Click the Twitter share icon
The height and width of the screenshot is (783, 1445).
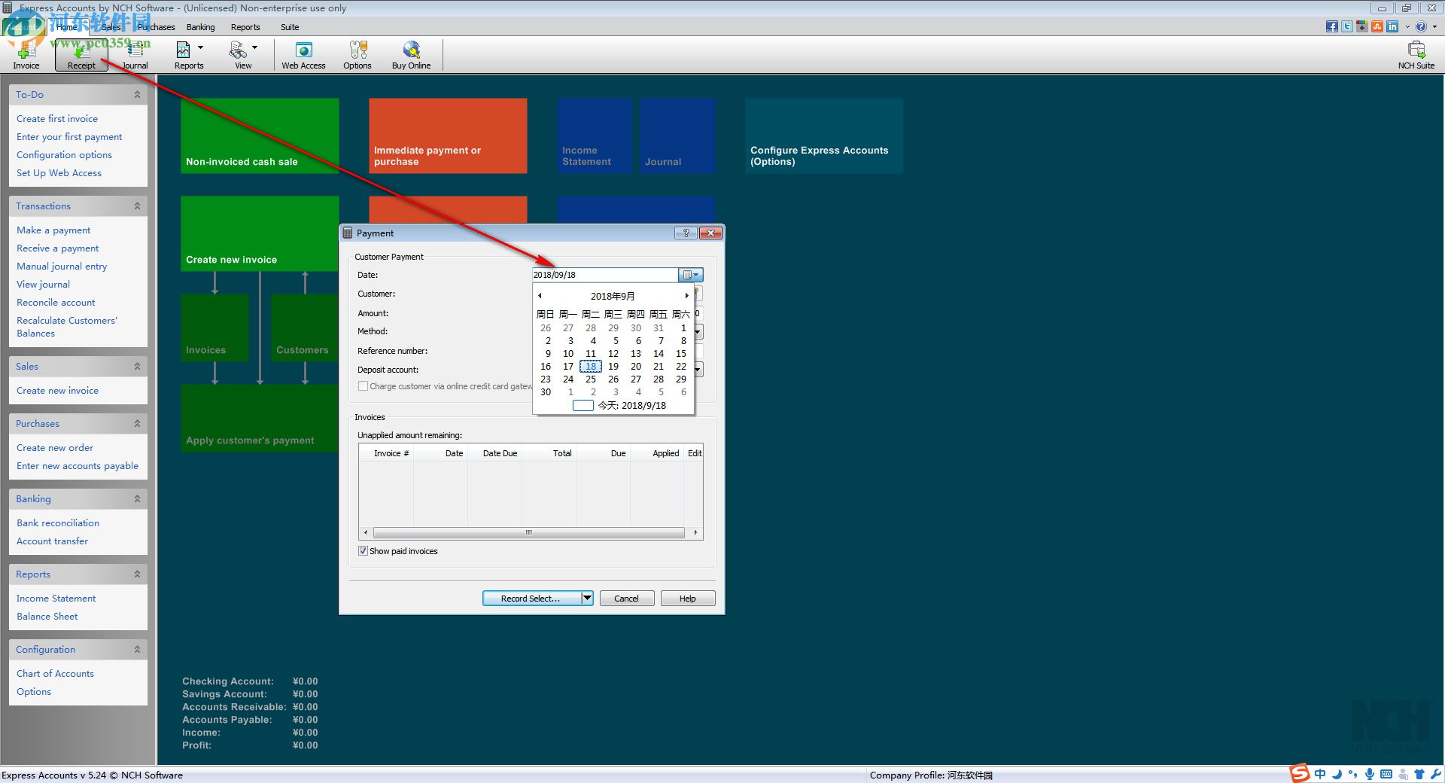pyautogui.click(x=1347, y=26)
